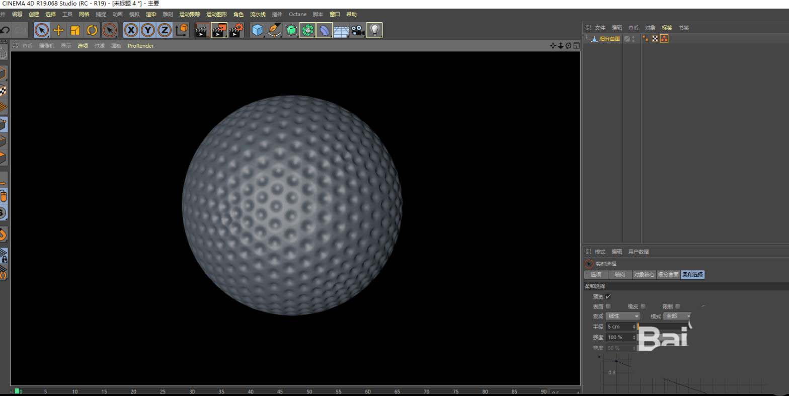Open Edit Render Settings icon
789x396 pixels.
click(x=236, y=30)
